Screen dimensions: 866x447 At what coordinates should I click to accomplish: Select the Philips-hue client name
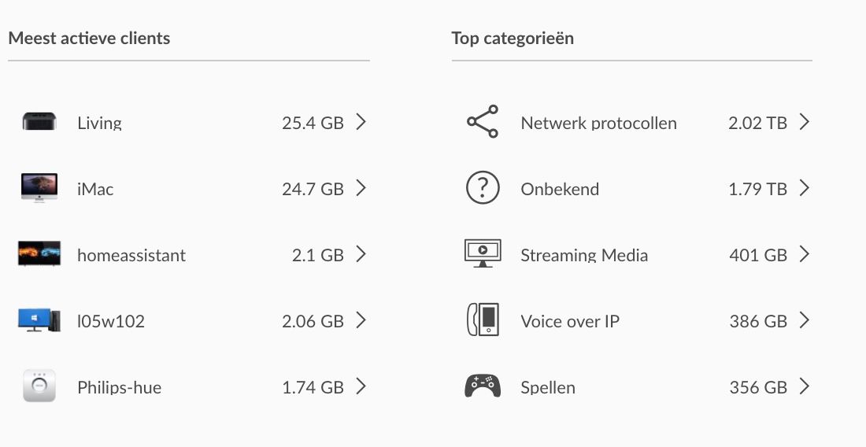point(119,387)
